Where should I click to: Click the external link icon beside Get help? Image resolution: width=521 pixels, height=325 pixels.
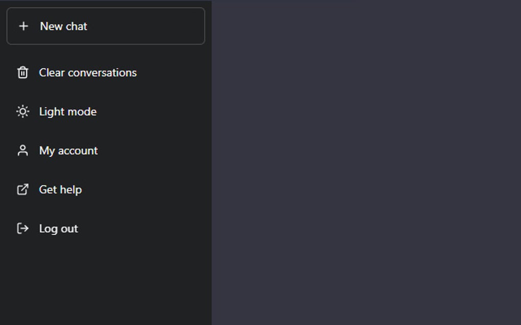[22, 189]
